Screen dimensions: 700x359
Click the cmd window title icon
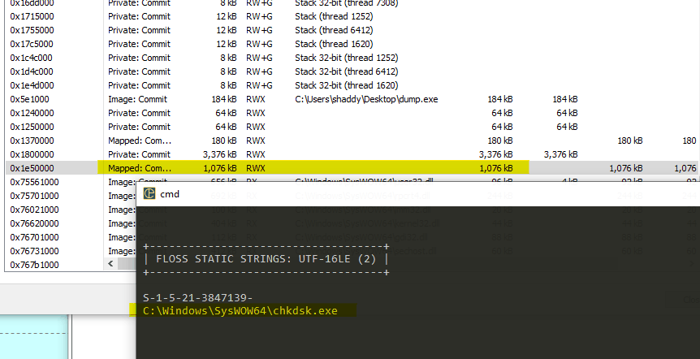click(149, 193)
